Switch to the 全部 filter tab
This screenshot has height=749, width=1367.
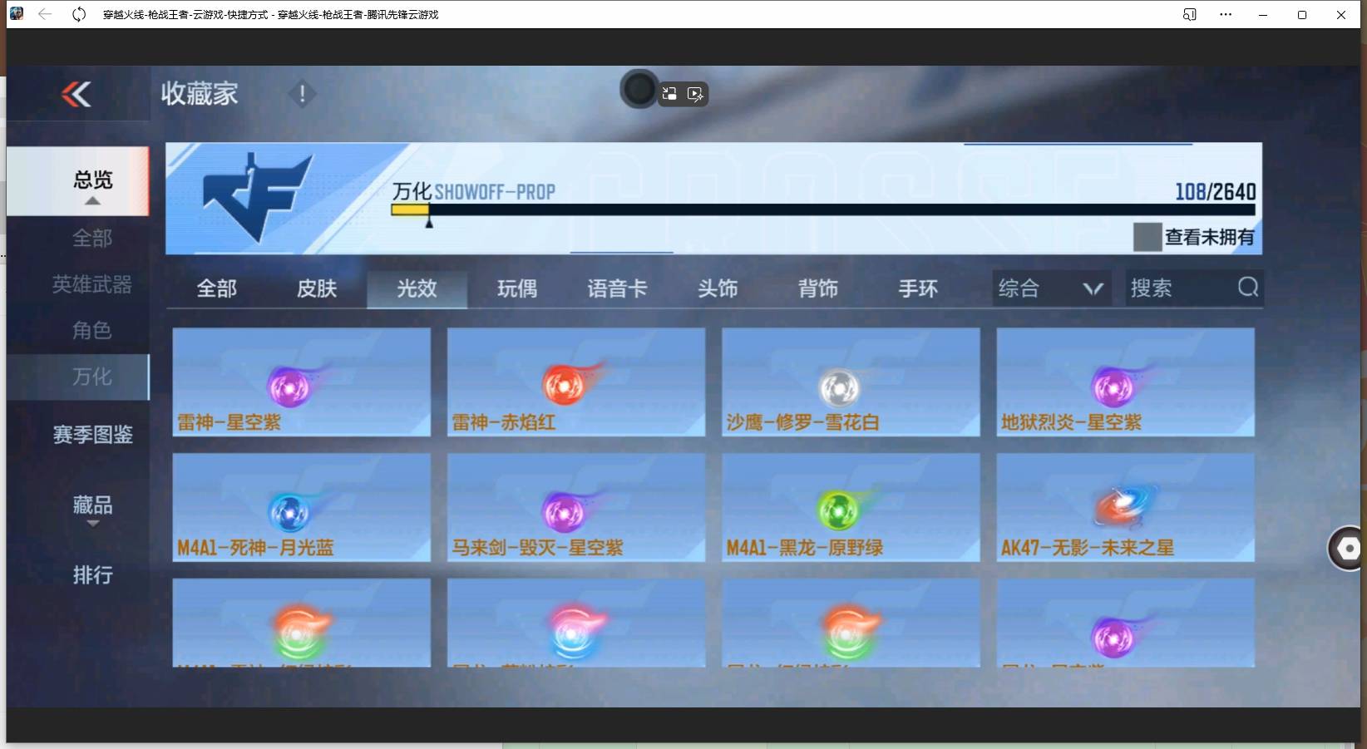(216, 288)
